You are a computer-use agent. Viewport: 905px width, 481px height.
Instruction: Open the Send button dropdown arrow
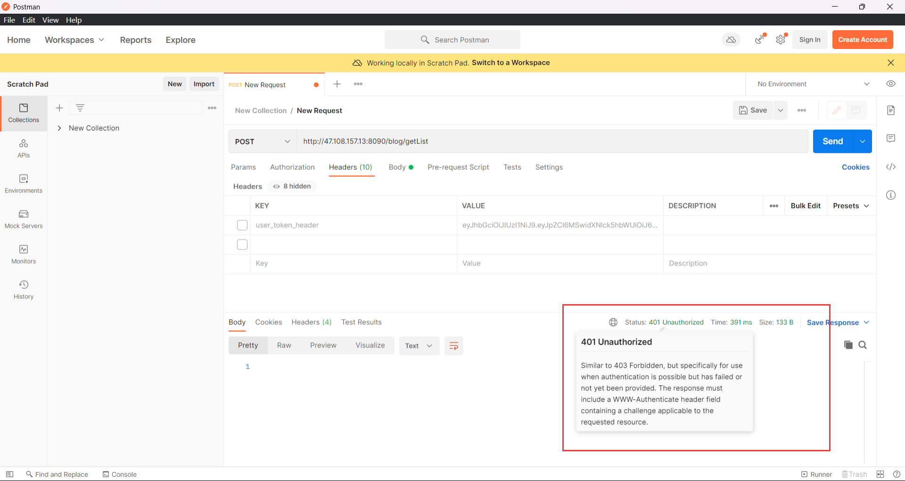point(862,141)
